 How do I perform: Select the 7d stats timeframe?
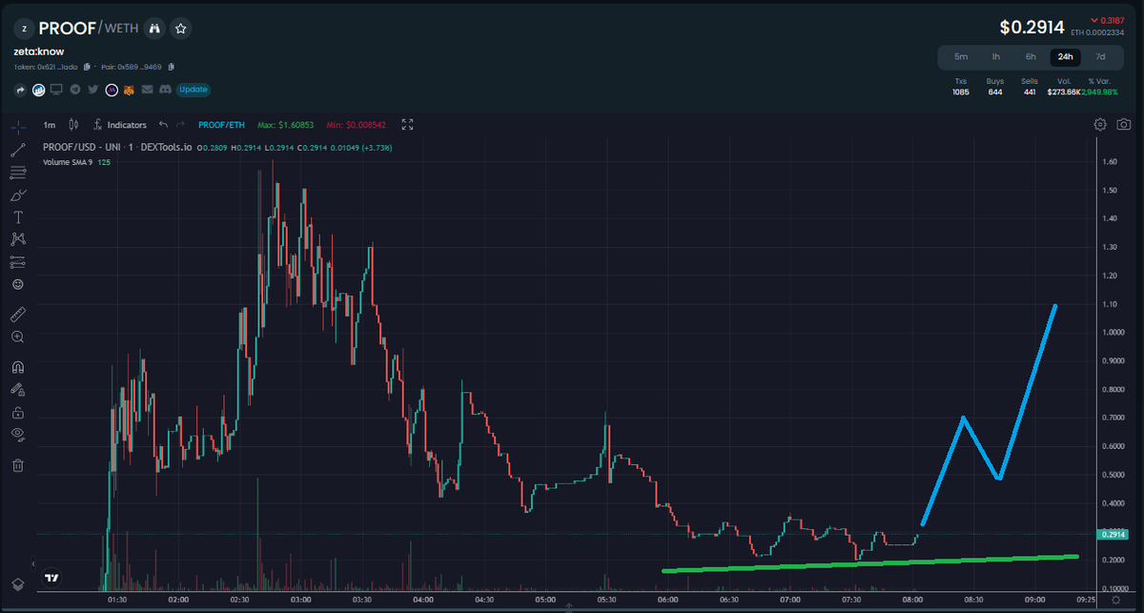[1101, 56]
